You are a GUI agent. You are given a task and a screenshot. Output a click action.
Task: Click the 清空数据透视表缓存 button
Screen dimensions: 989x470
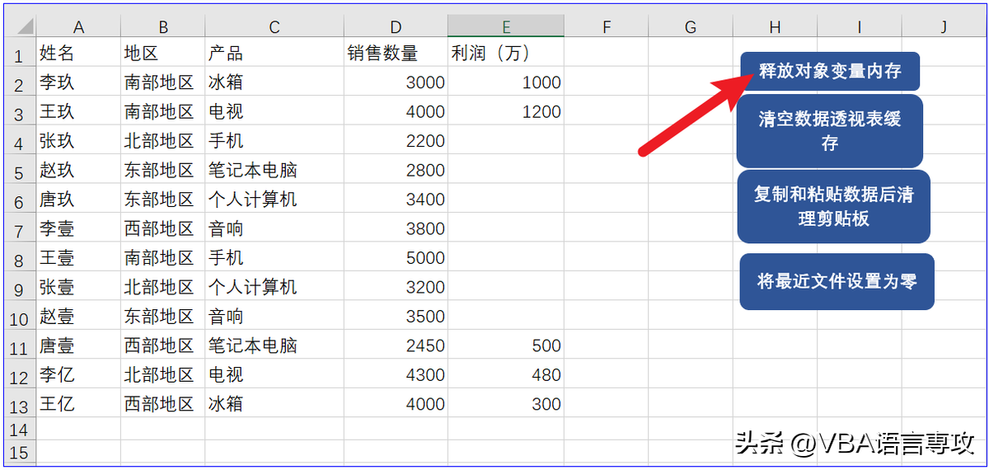coord(829,131)
